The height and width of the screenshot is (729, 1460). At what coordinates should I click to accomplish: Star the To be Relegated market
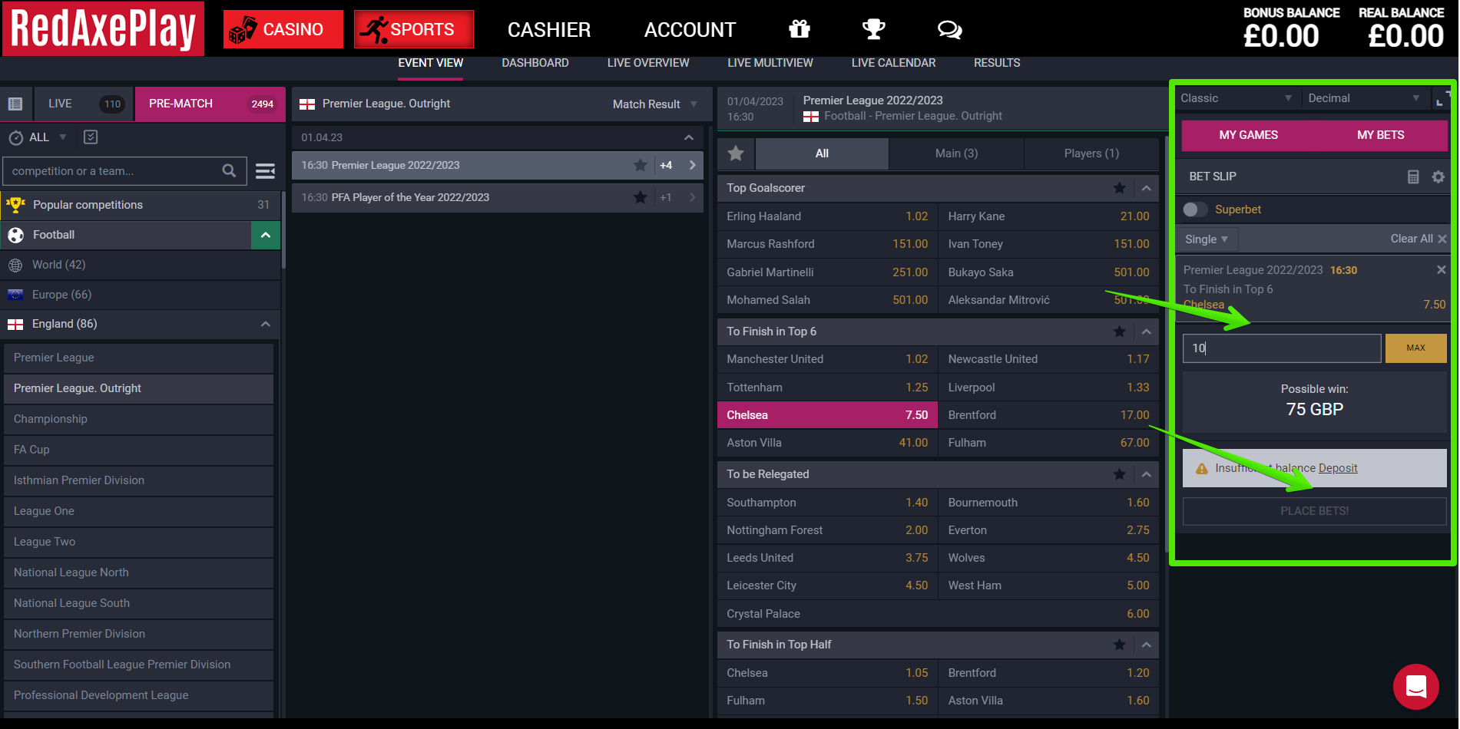(x=1119, y=474)
